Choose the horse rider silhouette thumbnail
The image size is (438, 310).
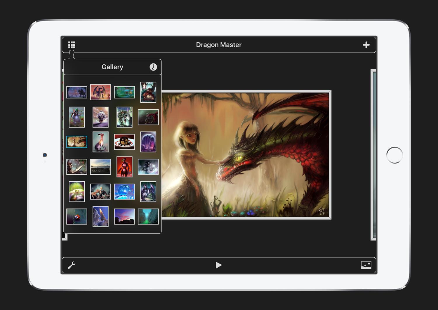point(77,92)
